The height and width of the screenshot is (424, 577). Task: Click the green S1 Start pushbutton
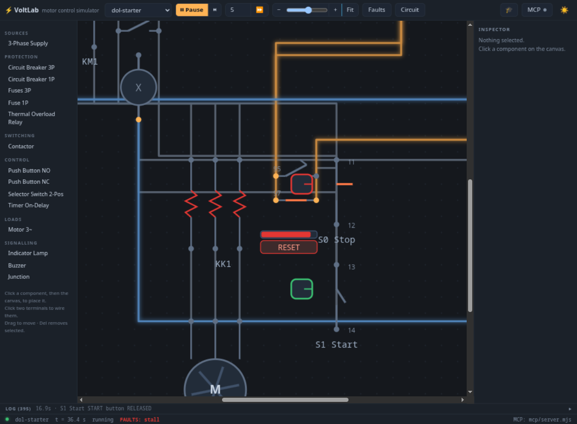click(x=302, y=289)
